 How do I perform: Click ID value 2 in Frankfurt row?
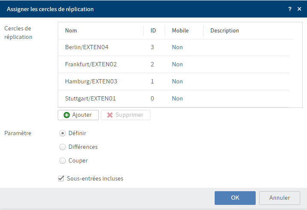pyautogui.click(x=152, y=64)
